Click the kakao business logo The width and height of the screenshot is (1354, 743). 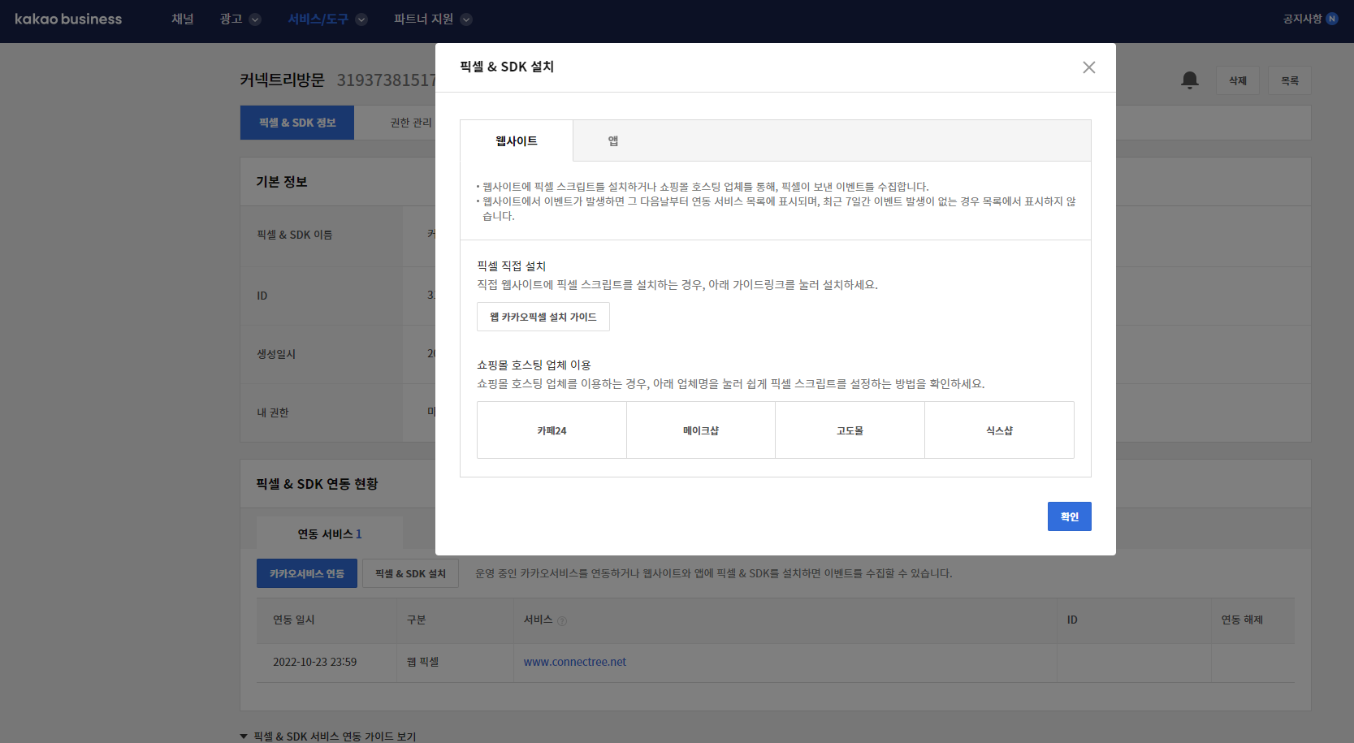(x=68, y=19)
